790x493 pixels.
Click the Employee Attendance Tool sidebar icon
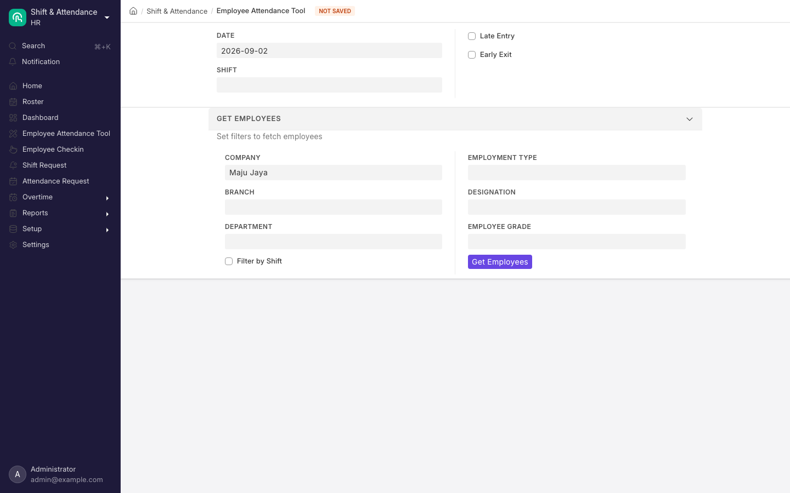13,134
